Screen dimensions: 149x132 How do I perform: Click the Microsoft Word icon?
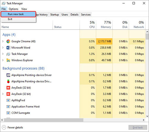click(x=8, y=48)
